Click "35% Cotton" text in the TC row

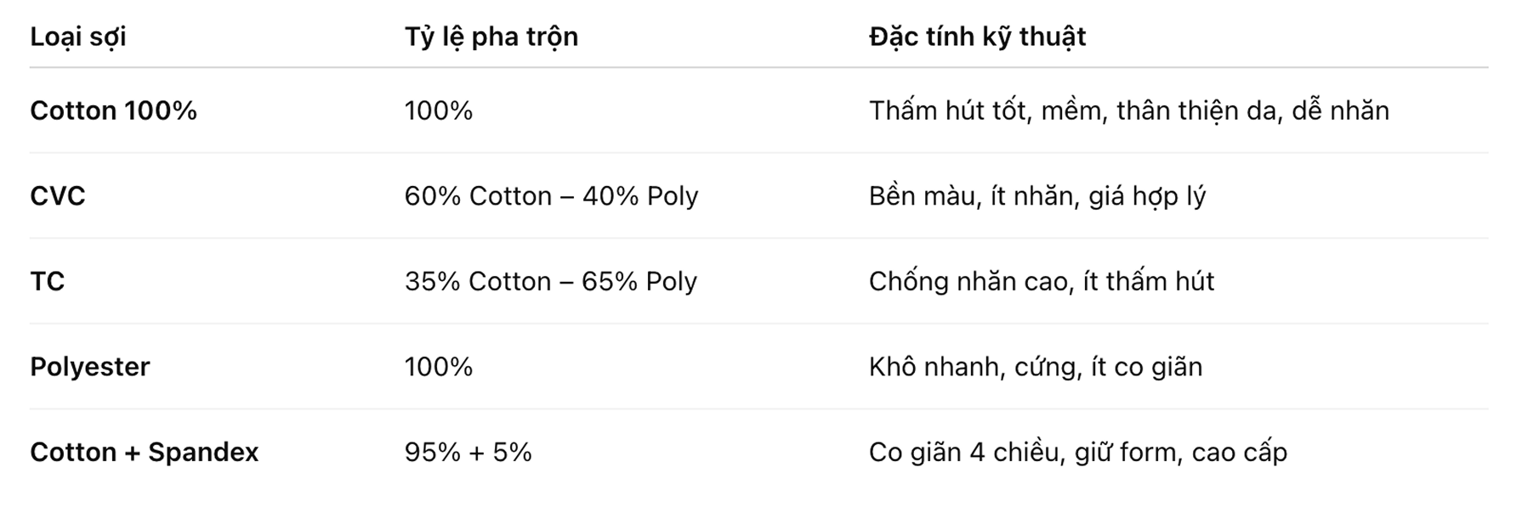pos(478,281)
